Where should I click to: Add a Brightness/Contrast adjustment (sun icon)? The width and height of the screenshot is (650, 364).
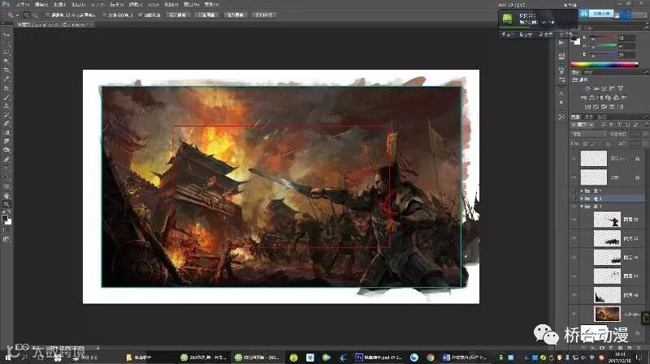coord(587,88)
